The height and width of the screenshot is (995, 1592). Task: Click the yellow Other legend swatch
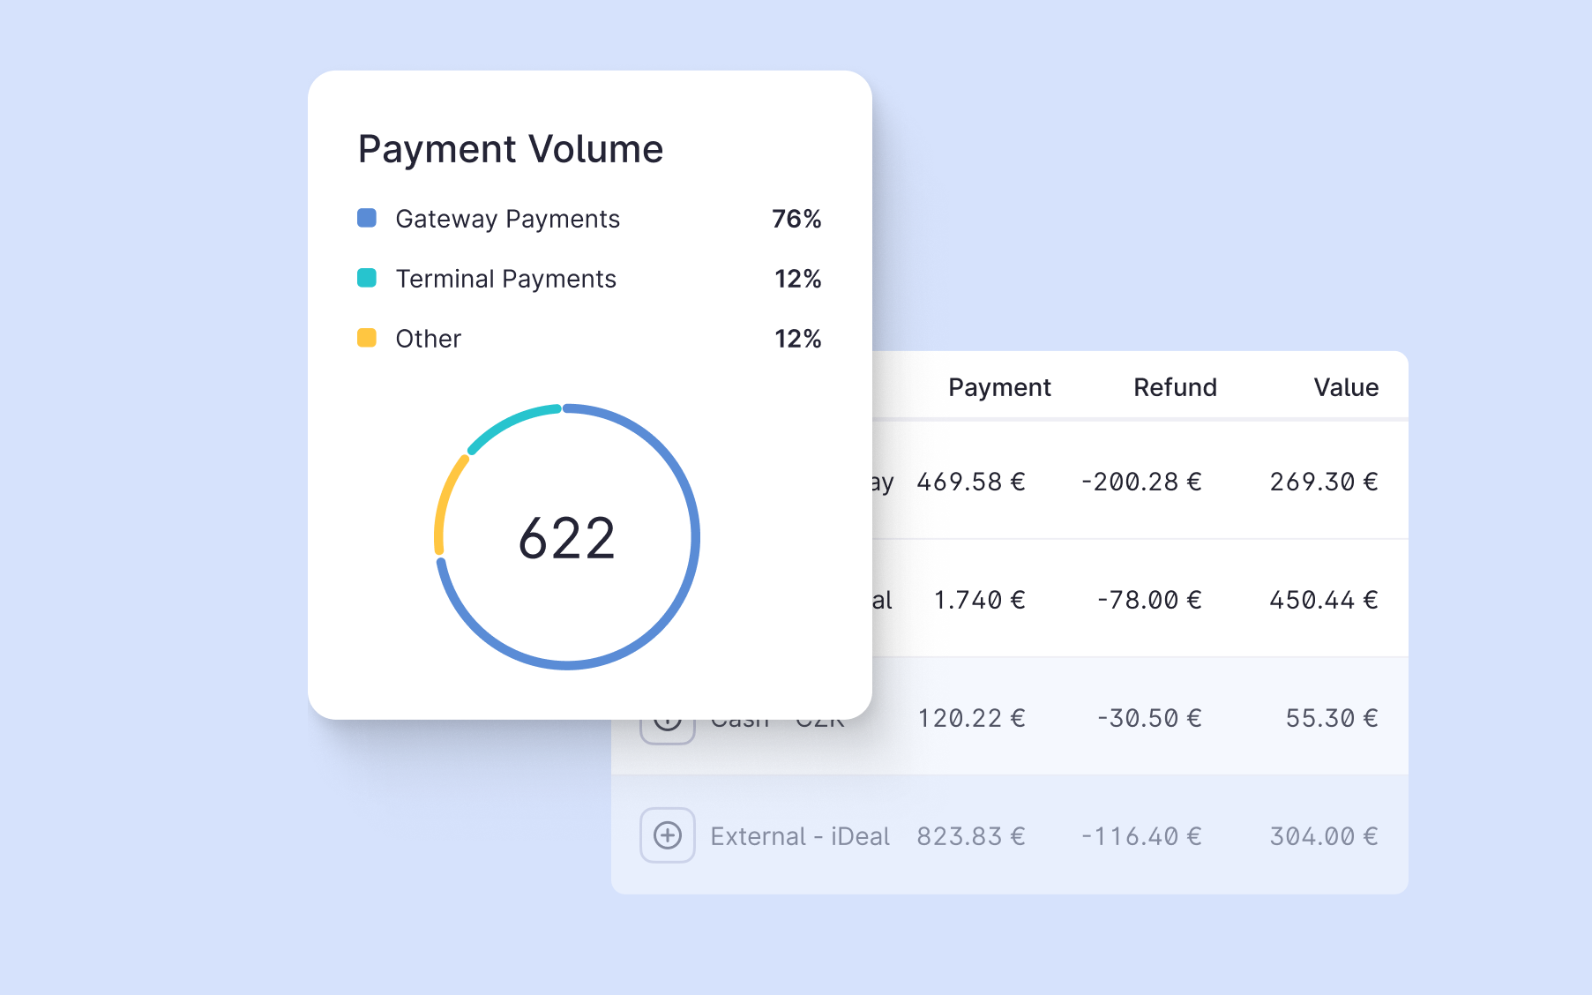point(367,338)
